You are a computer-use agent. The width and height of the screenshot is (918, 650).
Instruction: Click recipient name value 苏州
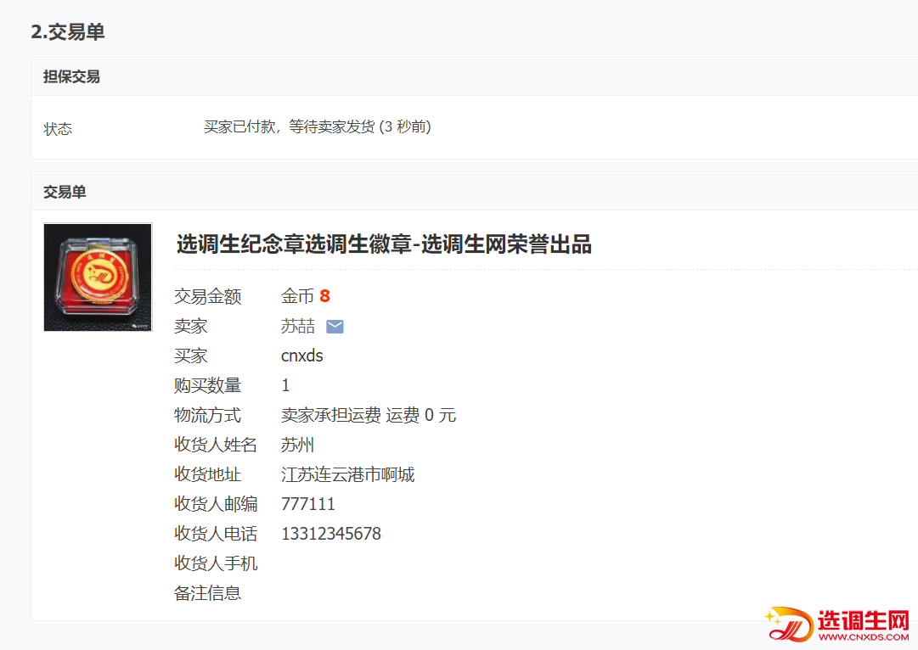point(297,445)
